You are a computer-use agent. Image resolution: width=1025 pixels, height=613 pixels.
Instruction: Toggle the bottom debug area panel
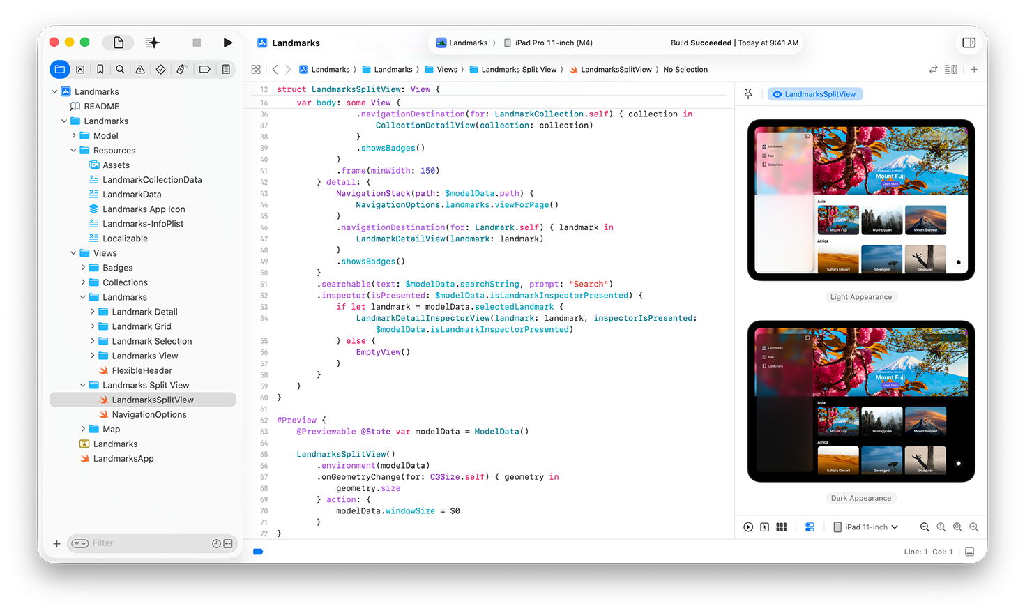[x=969, y=552]
